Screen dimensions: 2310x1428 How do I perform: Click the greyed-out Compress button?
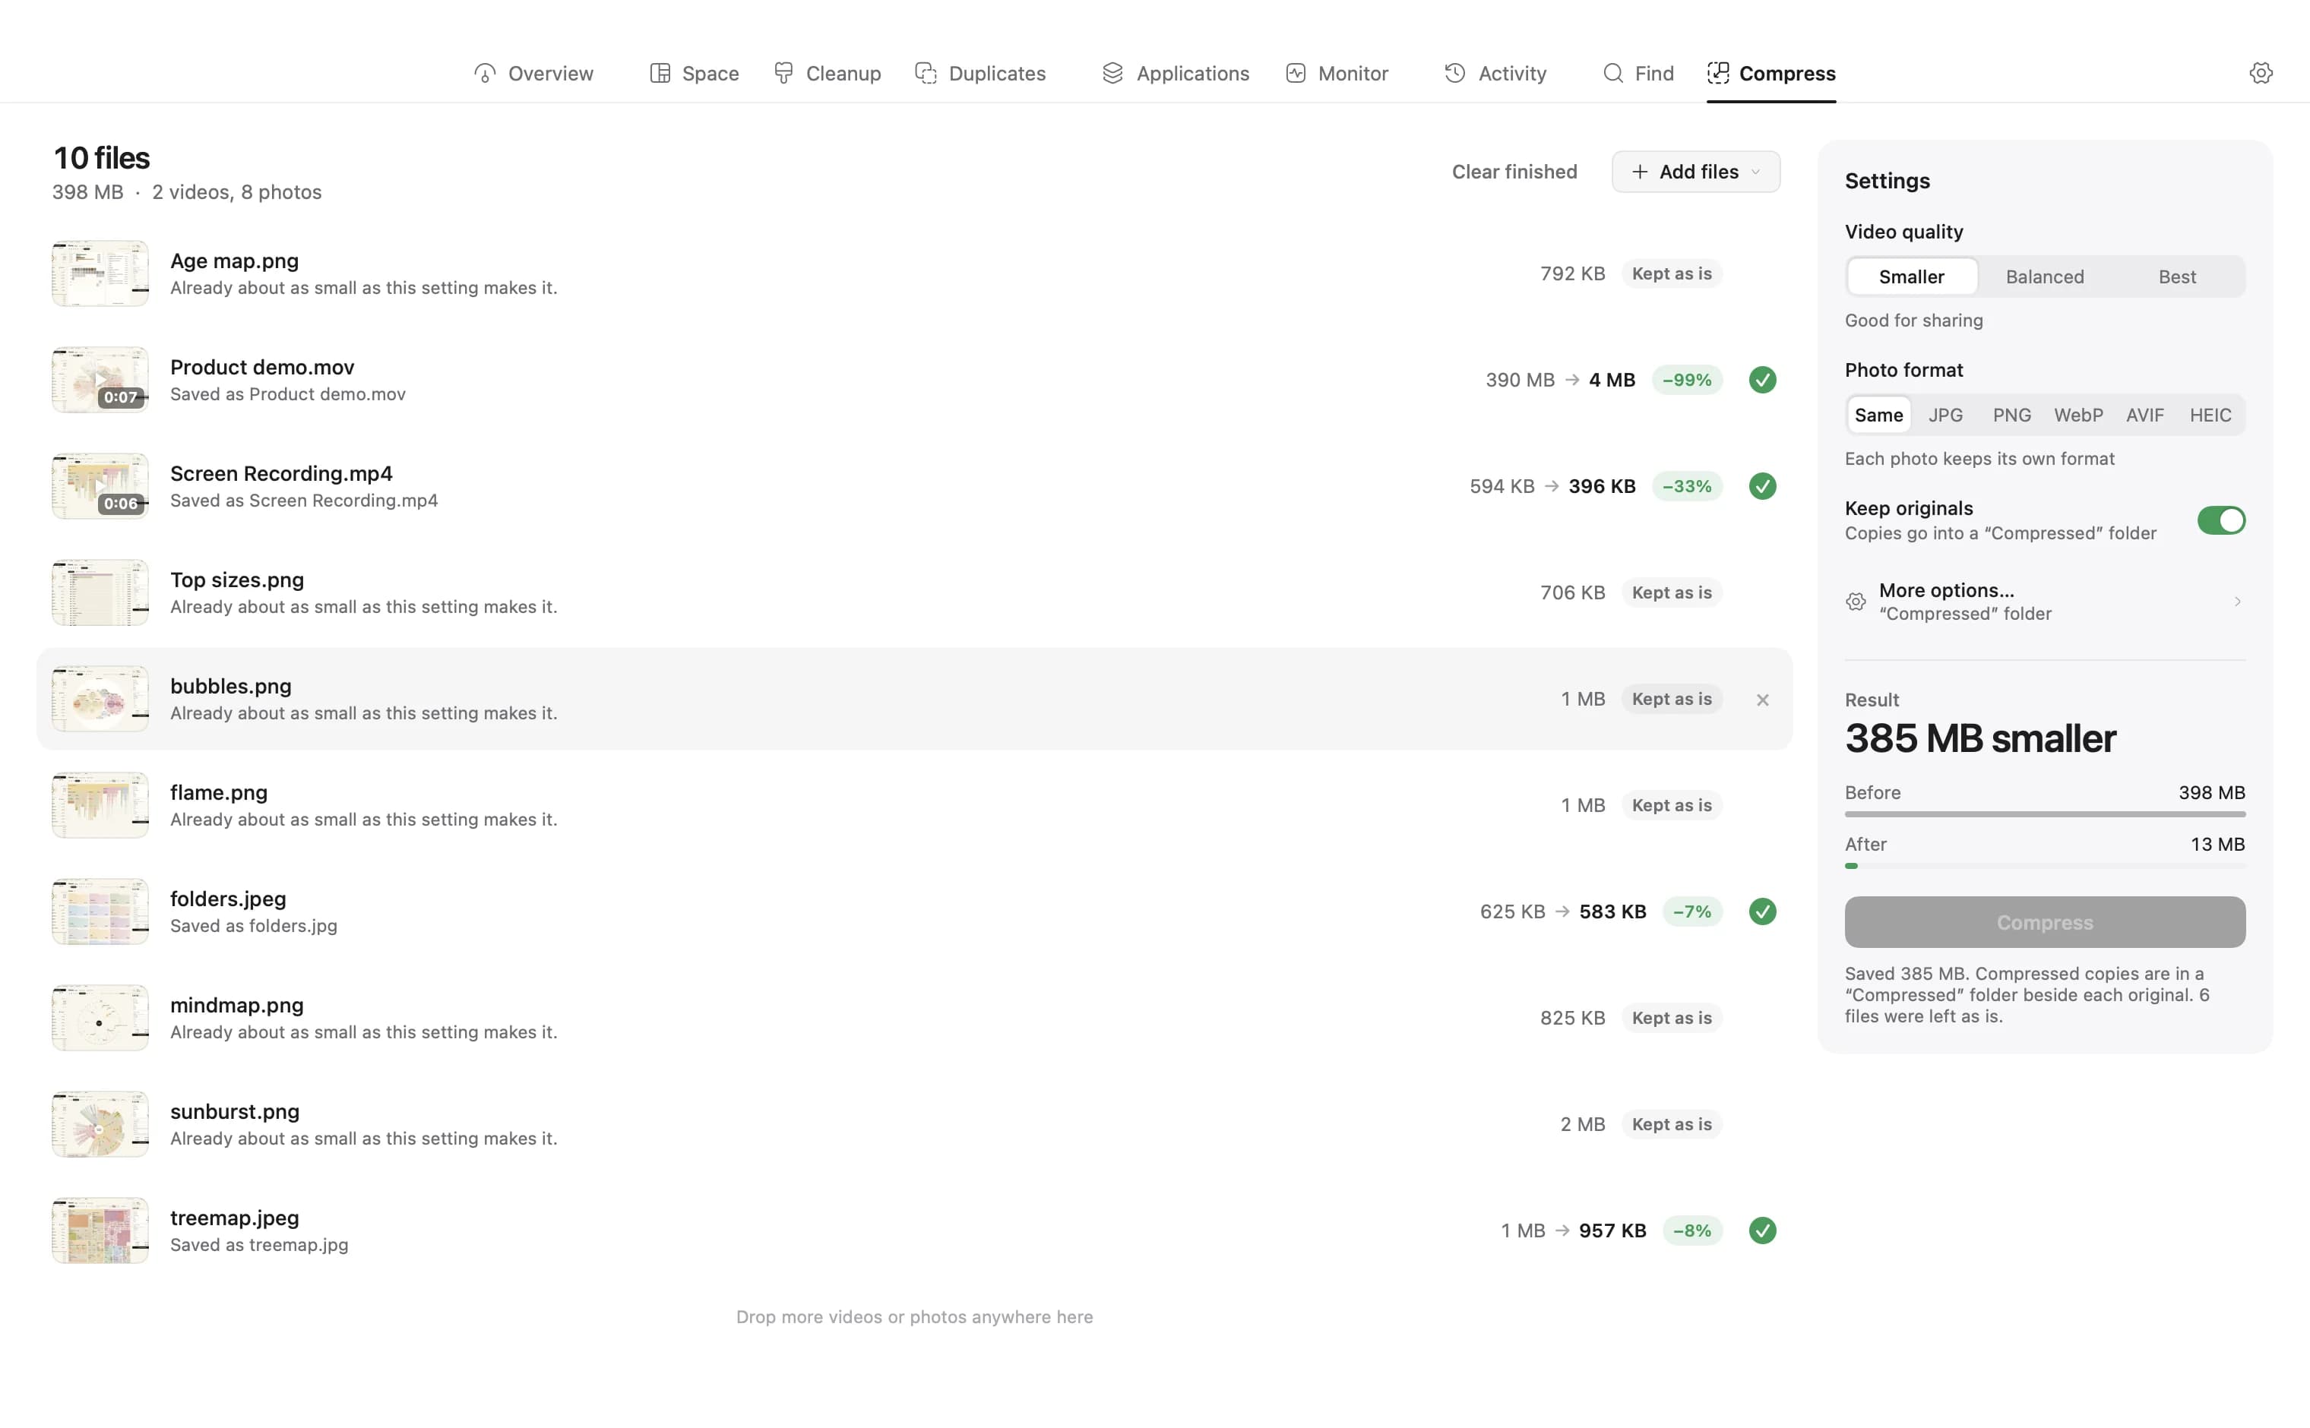[2045, 922]
